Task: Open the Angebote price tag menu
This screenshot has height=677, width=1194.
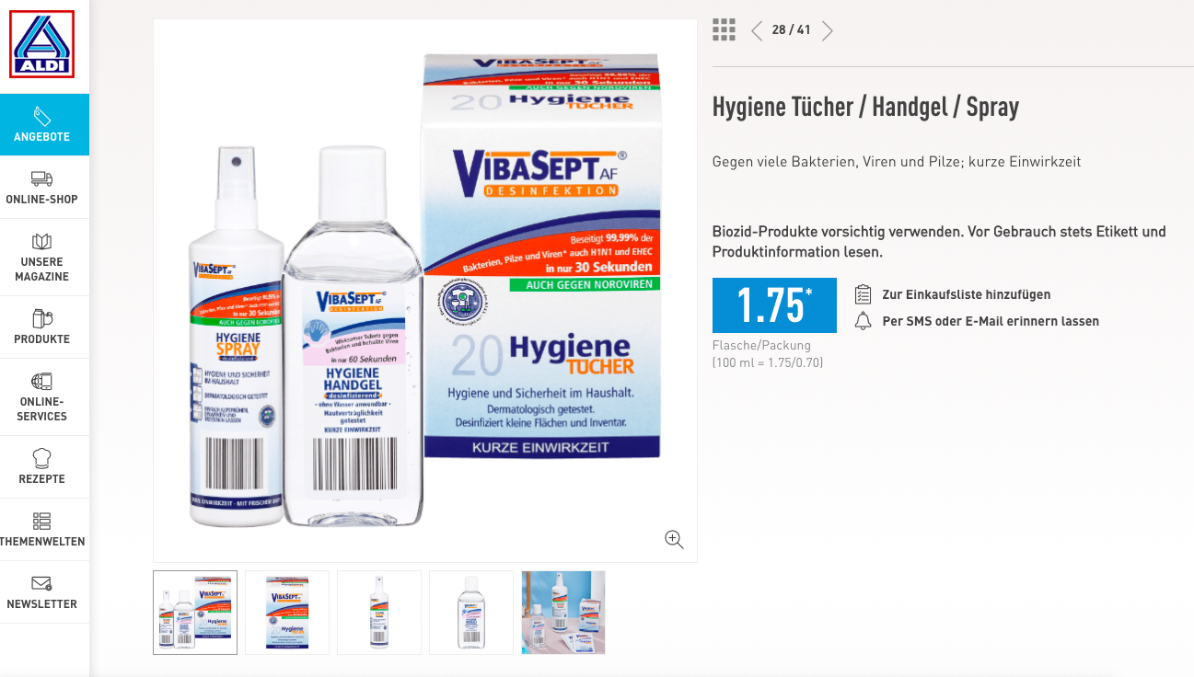Action: pyautogui.click(x=44, y=125)
